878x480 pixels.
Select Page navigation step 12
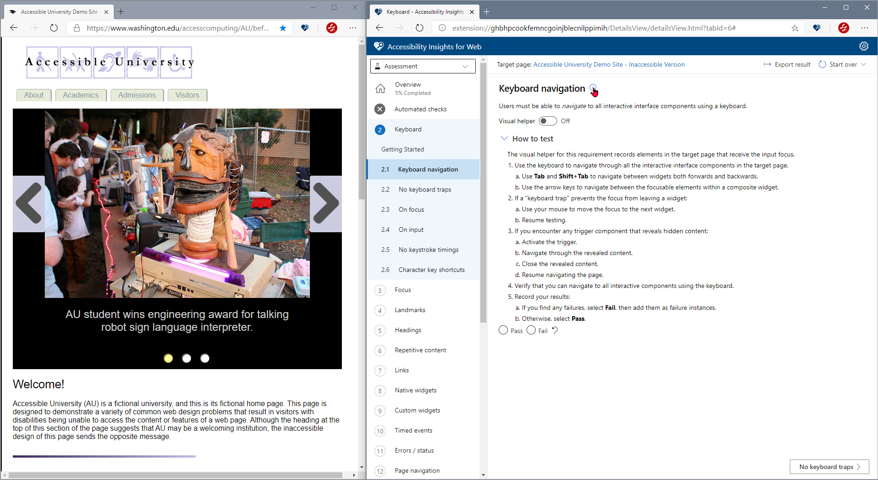[x=424, y=470]
